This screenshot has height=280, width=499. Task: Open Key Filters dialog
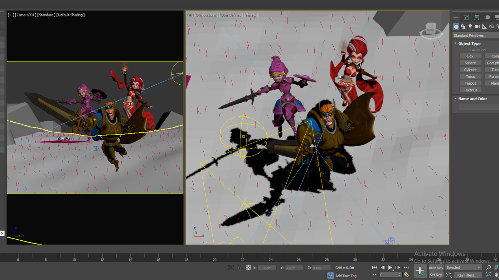468,275
